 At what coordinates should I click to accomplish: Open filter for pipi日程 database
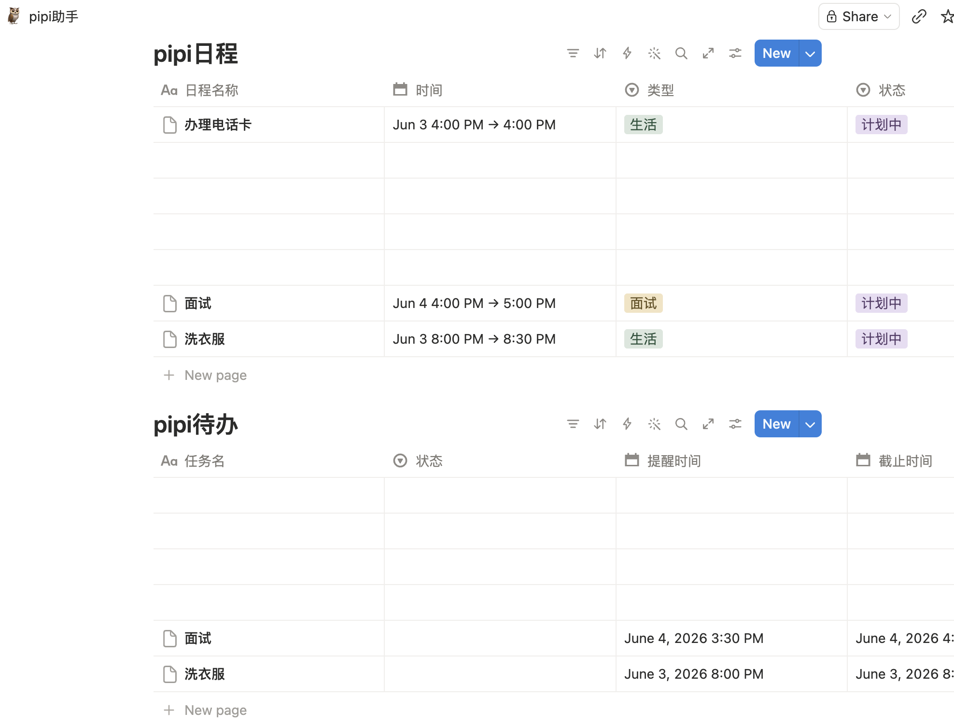(x=573, y=53)
